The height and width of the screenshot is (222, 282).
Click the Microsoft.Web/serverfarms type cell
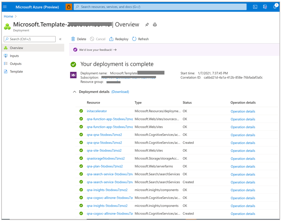pyautogui.click(x=154, y=166)
